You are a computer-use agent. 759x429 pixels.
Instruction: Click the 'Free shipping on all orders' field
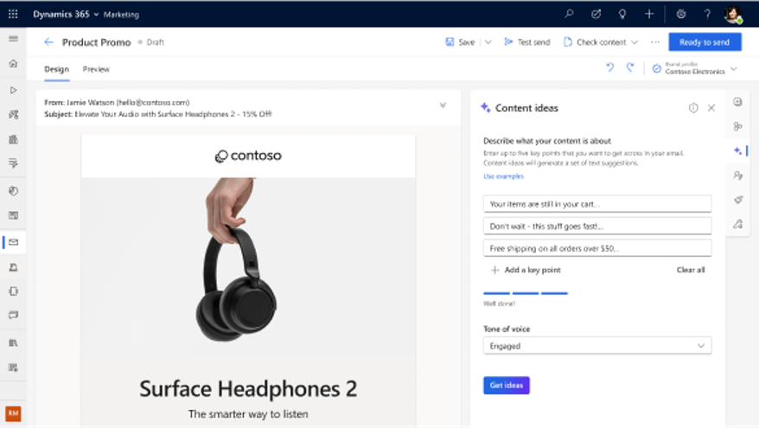597,248
